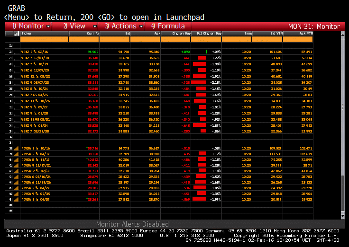The height and width of the screenshot is (247, 349).
Task: Expand the 1) Monitor dropdown arrow
Action: pyautogui.click(x=48, y=26)
